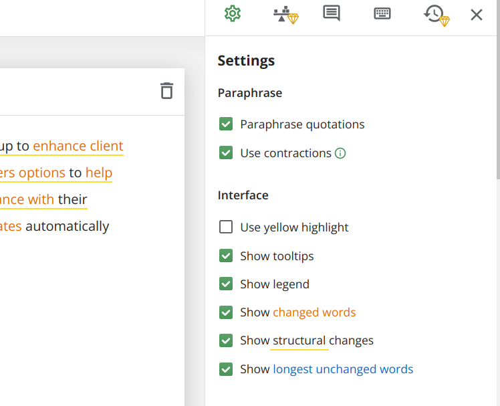Disable Use contractions checkbox

pyautogui.click(x=226, y=153)
